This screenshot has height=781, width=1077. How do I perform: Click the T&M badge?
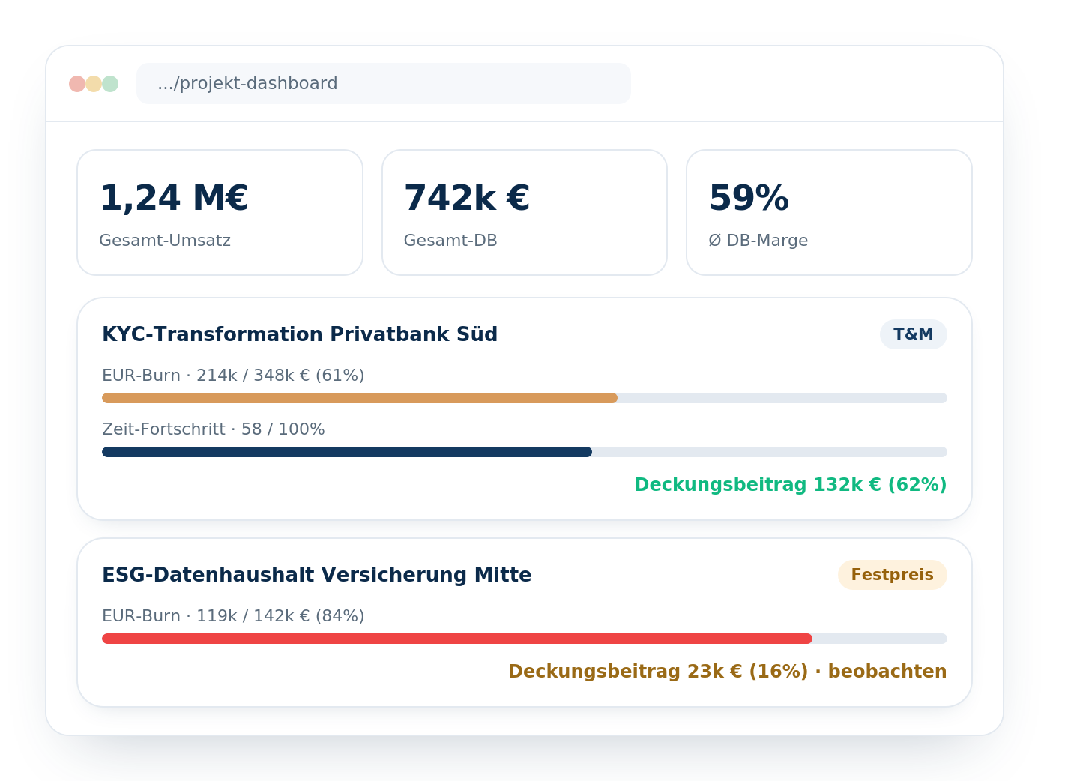[914, 334]
